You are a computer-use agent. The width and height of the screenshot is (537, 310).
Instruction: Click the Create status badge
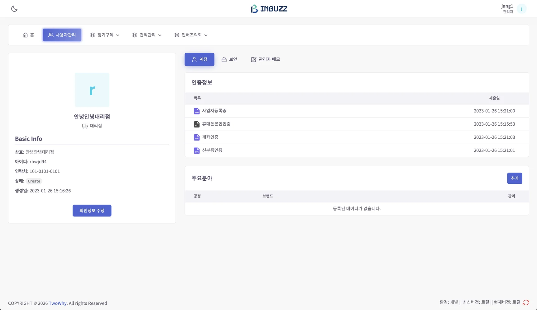click(x=34, y=181)
